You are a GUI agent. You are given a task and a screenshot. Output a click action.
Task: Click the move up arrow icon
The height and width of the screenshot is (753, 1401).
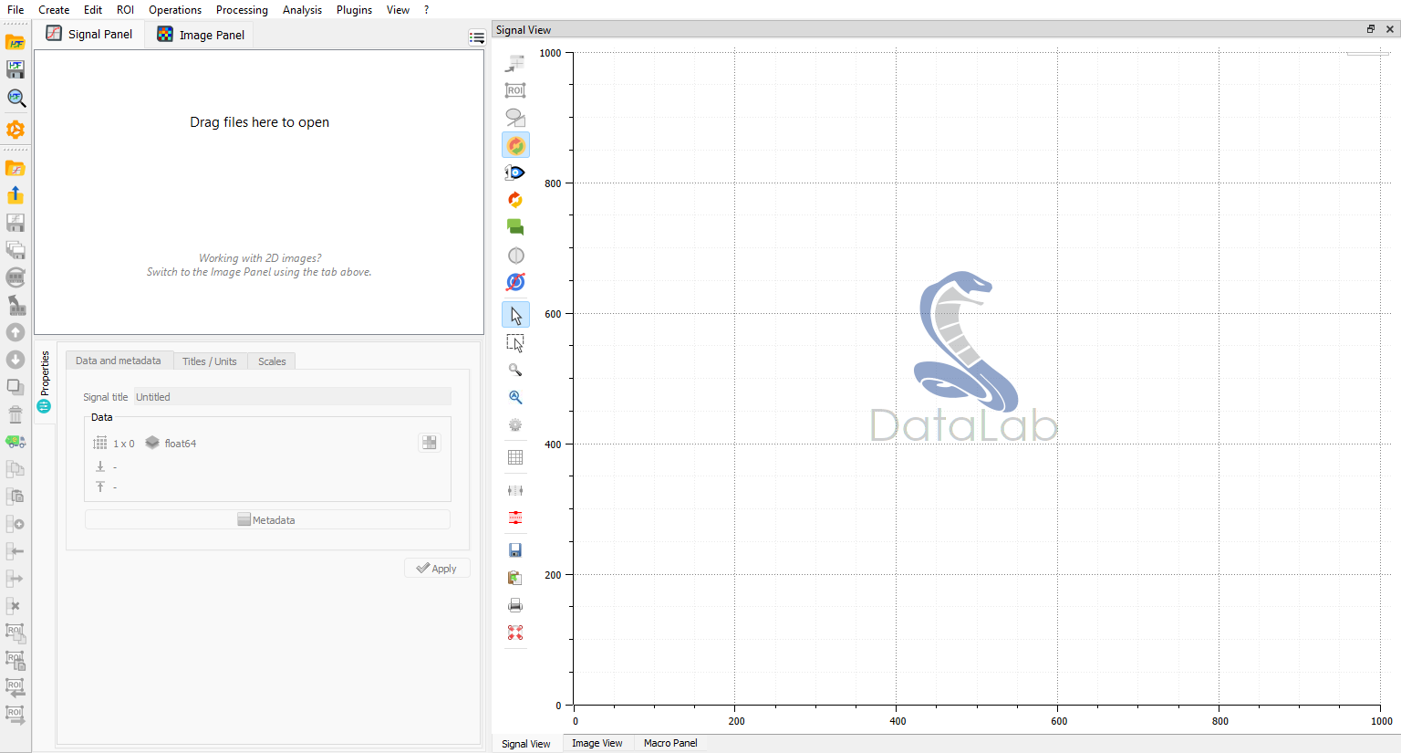16,332
